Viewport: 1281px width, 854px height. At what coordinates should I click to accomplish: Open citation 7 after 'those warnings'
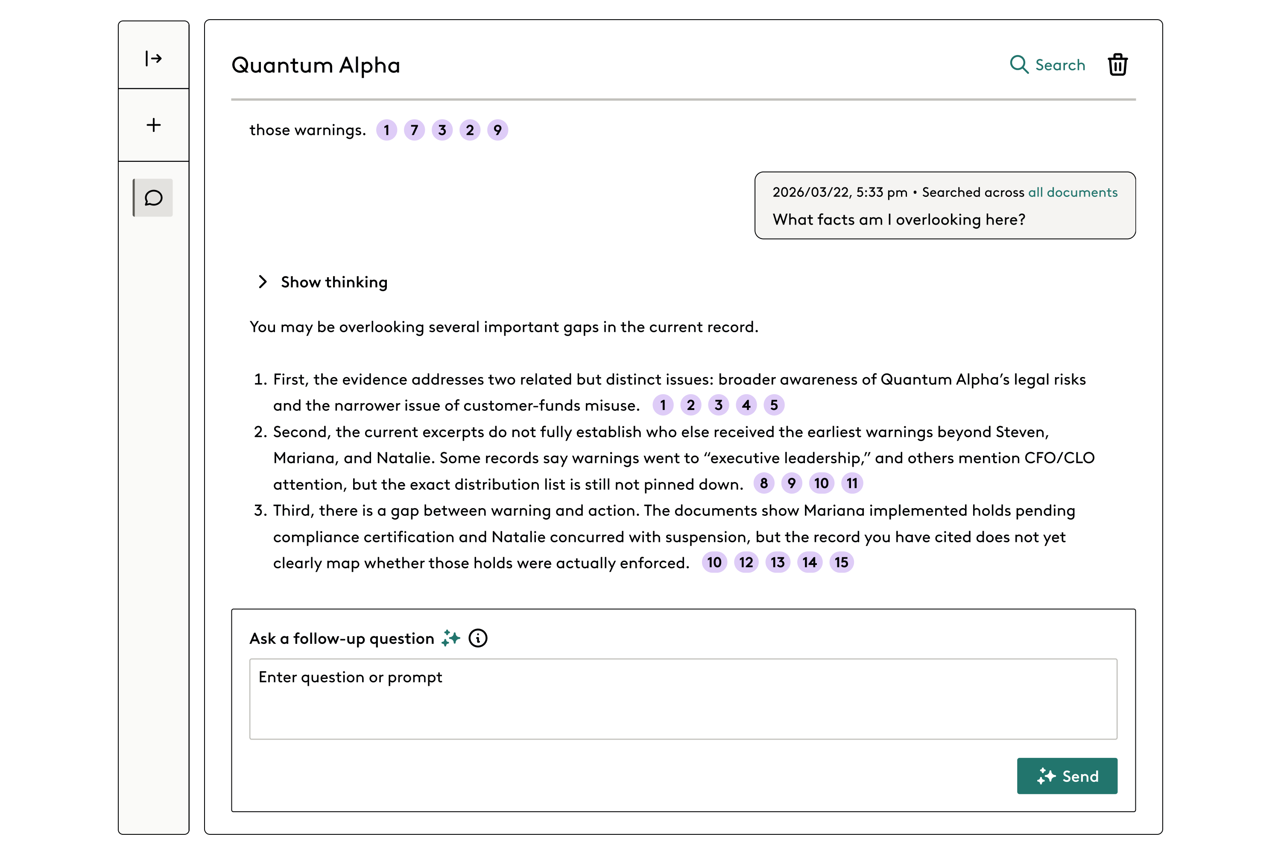click(415, 130)
